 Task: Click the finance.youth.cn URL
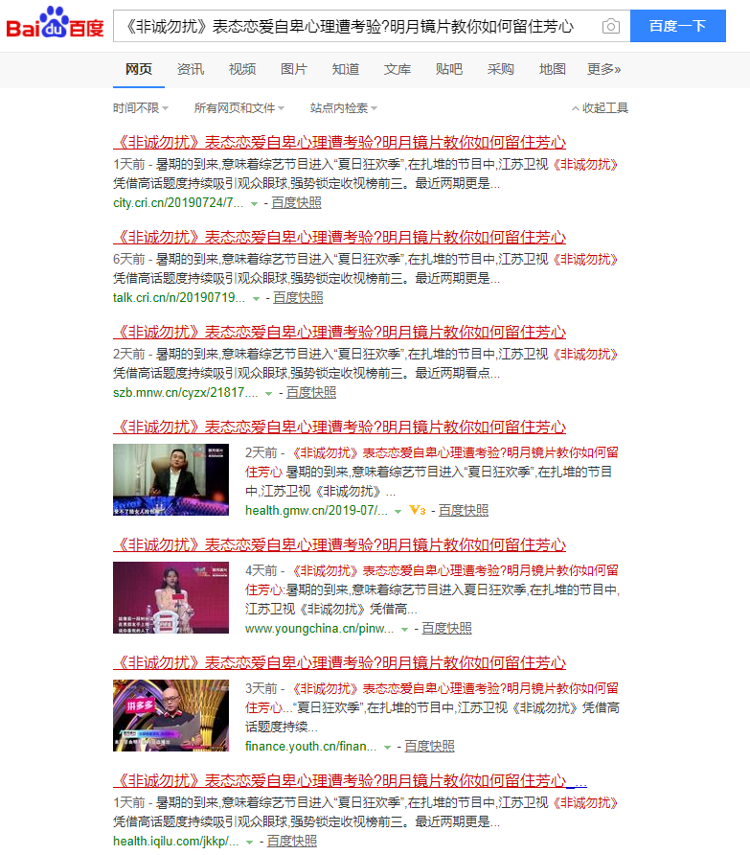pos(310,746)
